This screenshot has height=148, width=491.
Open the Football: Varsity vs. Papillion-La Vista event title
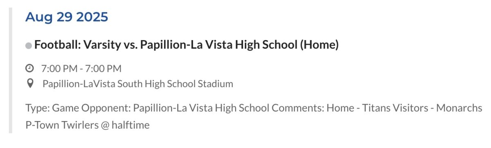[x=187, y=45]
